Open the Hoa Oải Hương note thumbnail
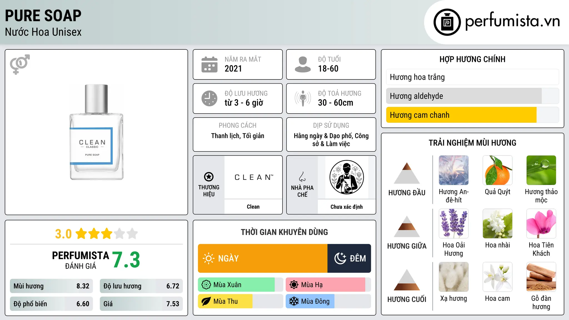 [x=454, y=224]
